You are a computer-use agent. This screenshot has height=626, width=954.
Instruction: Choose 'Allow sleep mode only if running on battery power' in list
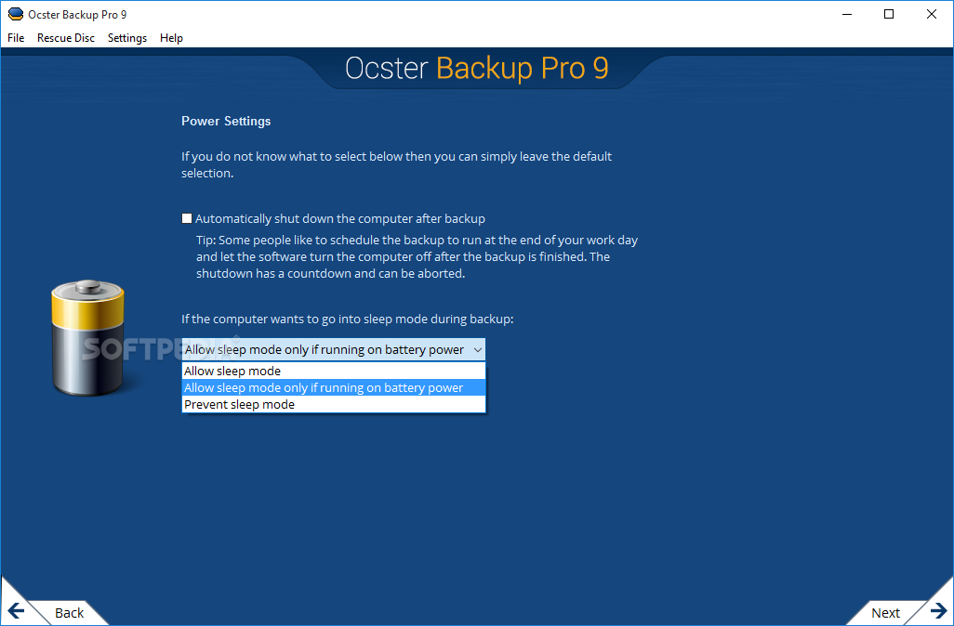[334, 387]
